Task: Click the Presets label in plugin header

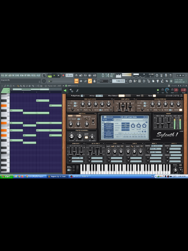Action: 174,86
